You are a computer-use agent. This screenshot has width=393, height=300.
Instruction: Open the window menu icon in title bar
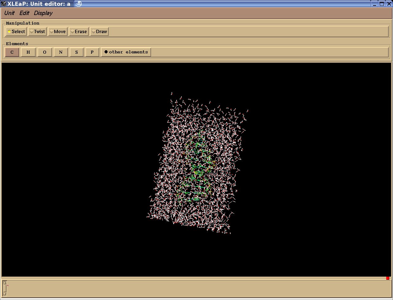(x=4, y=4)
